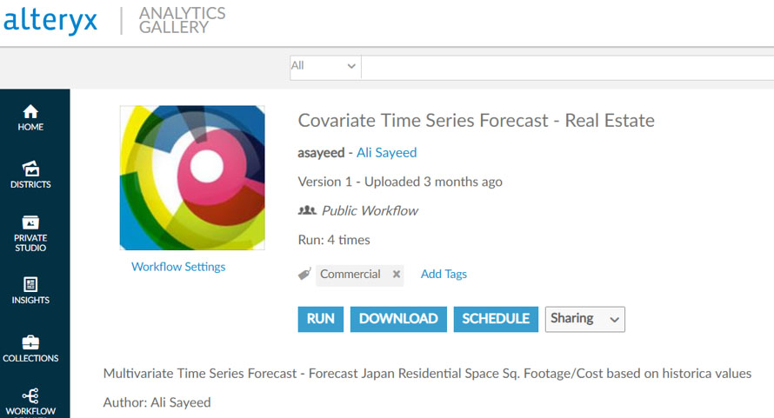Open Ali Sayeed profile link
774x418 pixels.
coord(386,152)
